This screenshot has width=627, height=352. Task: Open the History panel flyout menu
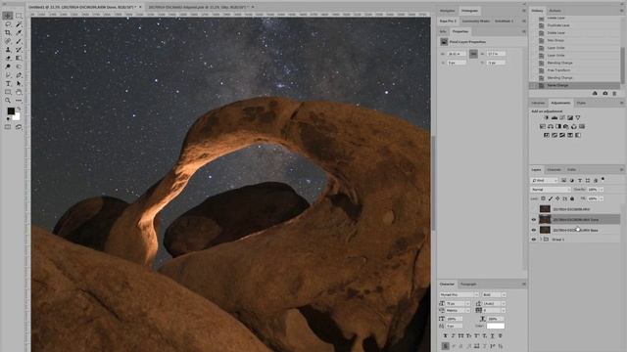[x=621, y=11]
